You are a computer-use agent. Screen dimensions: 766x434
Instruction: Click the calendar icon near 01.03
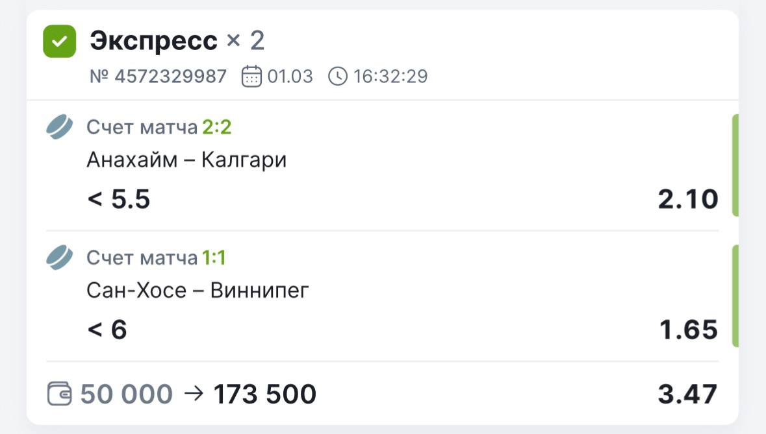(251, 77)
